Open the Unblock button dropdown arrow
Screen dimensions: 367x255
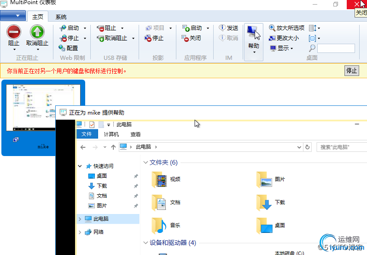pyautogui.click(x=38, y=50)
